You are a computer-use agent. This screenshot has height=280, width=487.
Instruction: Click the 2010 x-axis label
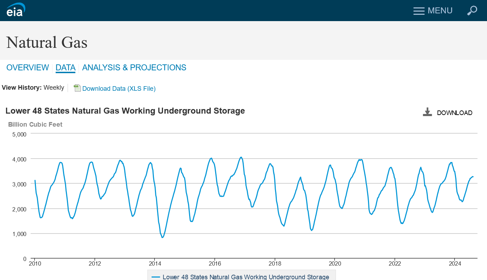click(x=35, y=263)
